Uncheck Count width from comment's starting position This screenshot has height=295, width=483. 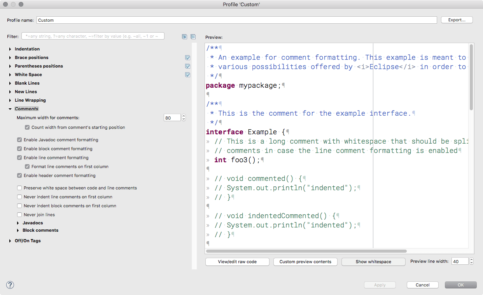click(27, 127)
